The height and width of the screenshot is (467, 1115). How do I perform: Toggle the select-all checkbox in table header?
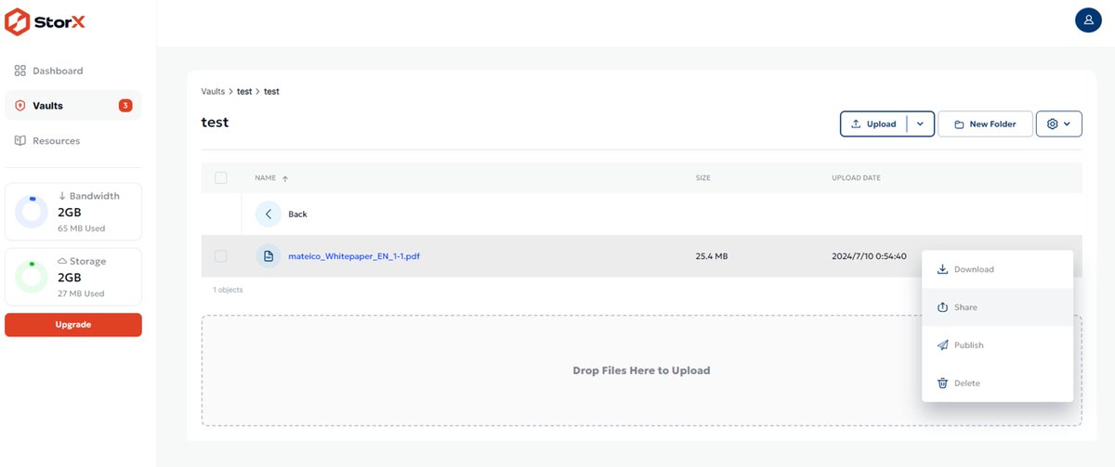[221, 177]
